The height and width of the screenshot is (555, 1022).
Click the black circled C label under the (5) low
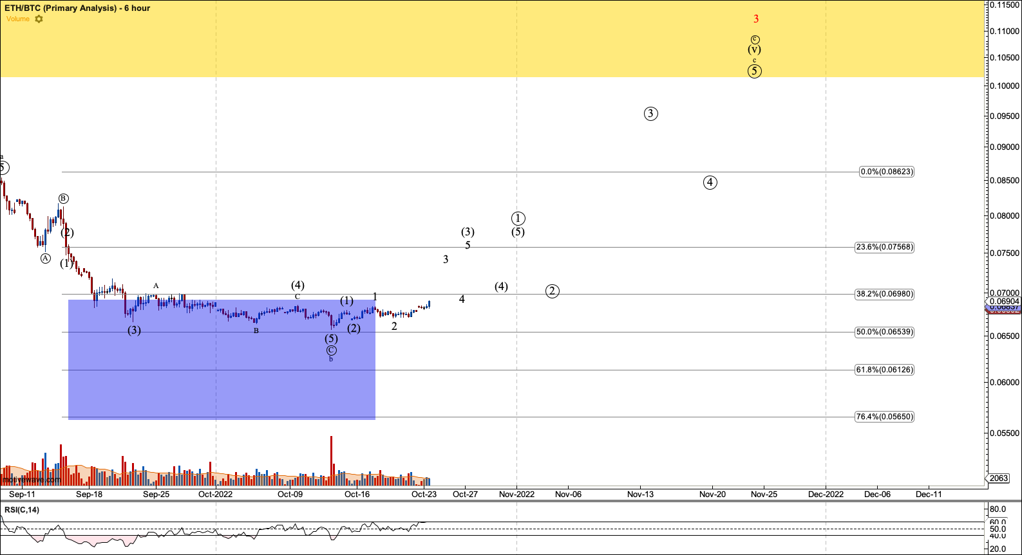(x=331, y=350)
